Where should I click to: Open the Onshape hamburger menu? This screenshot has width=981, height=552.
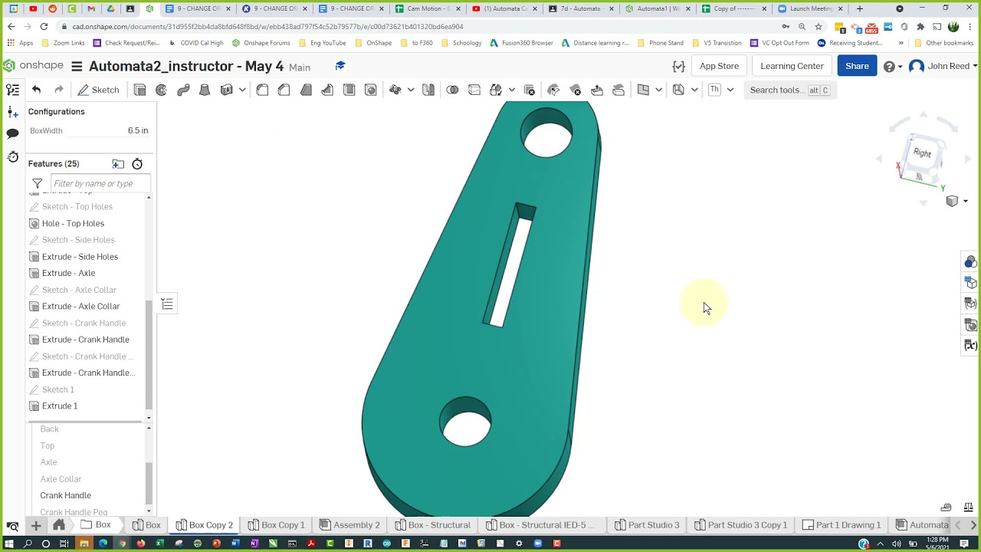(x=77, y=66)
